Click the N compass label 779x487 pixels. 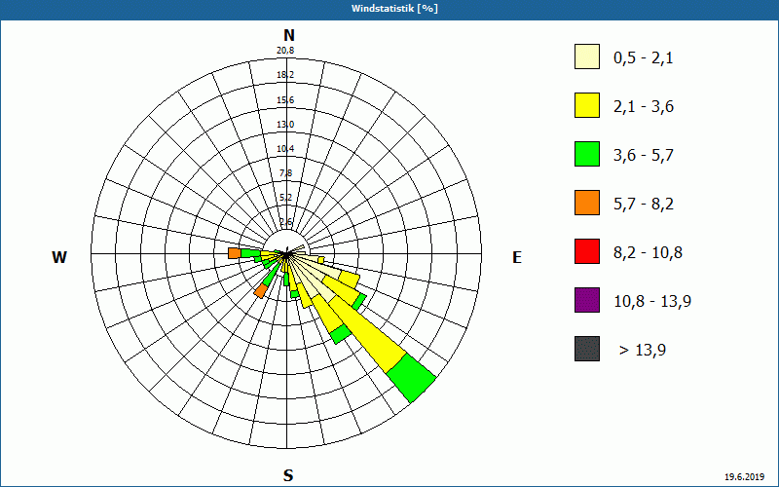tap(288, 35)
